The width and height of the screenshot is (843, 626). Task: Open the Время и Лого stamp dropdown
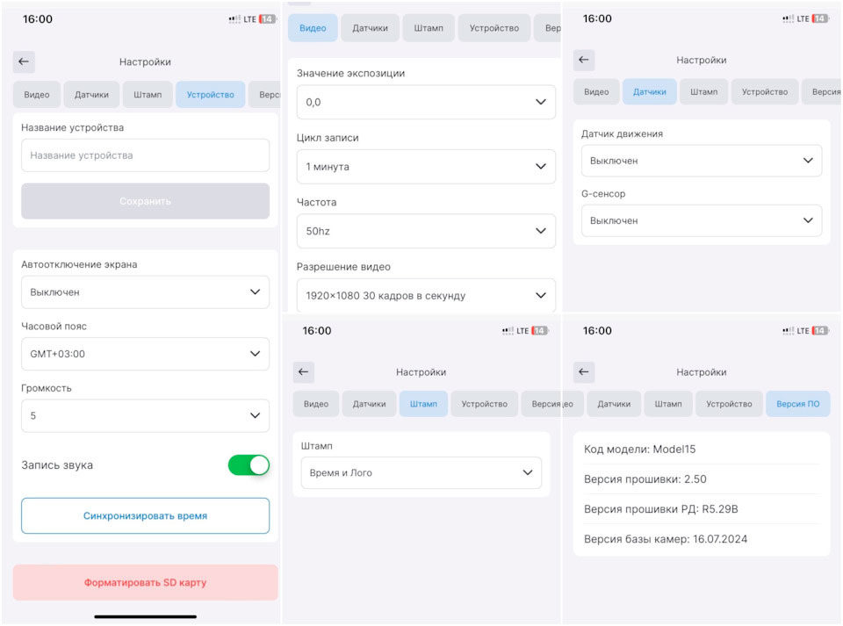coord(421,472)
